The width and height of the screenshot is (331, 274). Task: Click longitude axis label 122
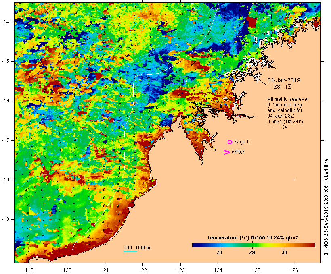coord(143,270)
